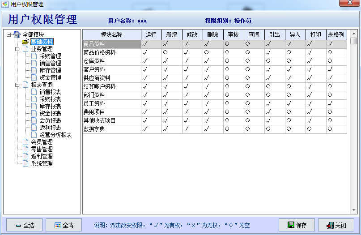Click the 模块名称 column header

click(112, 34)
